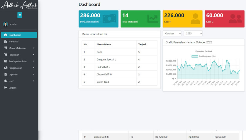Click the admin user avatar

6,24
